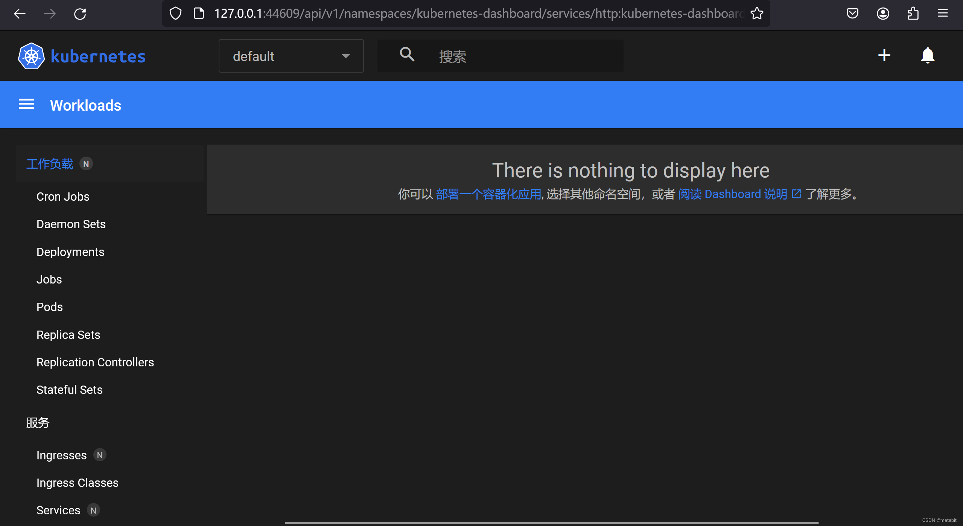Open the browser hamburger application menu
This screenshot has width=963, height=526.
click(943, 14)
